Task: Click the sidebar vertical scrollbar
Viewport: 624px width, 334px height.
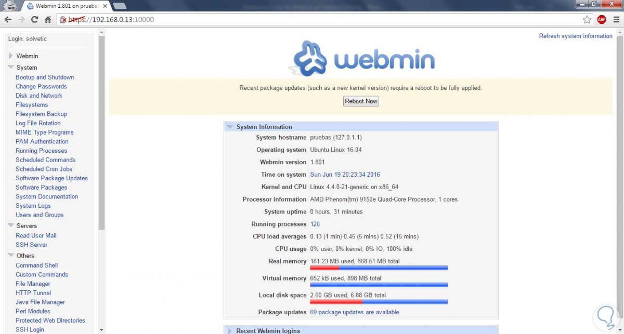Action: click(101, 133)
